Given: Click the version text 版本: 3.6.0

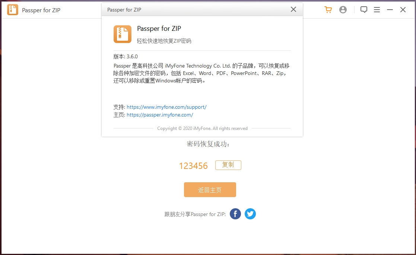Looking at the screenshot, I should [126, 56].
